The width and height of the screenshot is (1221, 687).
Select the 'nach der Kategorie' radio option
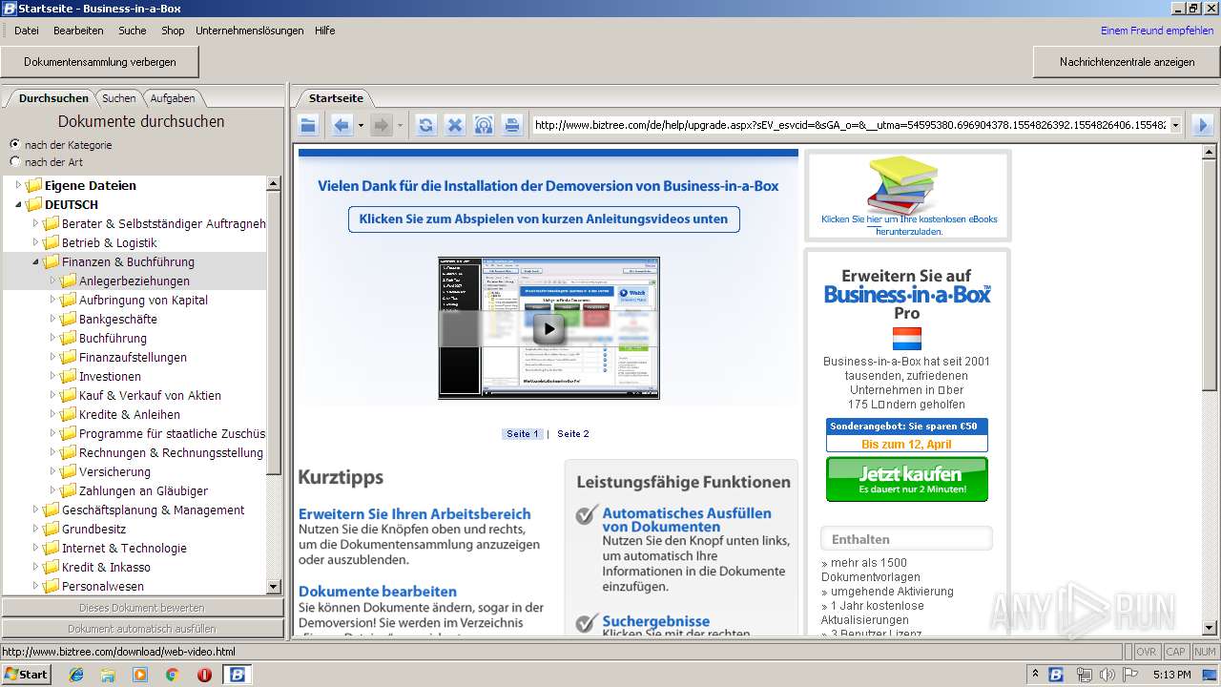pos(14,144)
